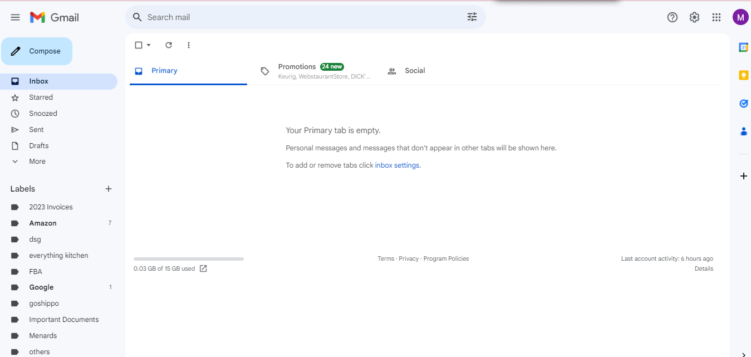This screenshot has width=751, height=357.
Task: Switch to the Primary tab
Action: [x=188, y=71]
